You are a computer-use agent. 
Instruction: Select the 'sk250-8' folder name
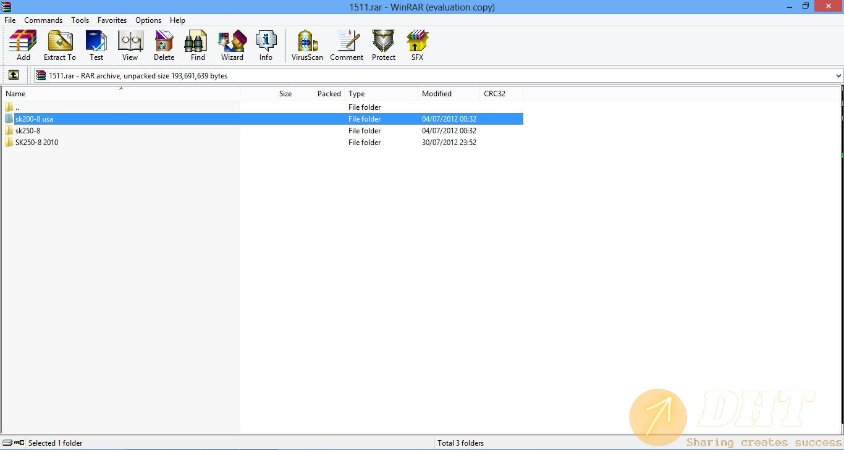[28, 130]
